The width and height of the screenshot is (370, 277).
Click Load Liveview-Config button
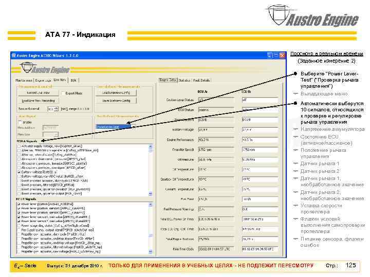pyautogui.click(x=116, y=93)
